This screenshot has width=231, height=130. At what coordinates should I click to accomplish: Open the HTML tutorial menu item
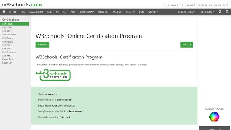coord(13,12)
